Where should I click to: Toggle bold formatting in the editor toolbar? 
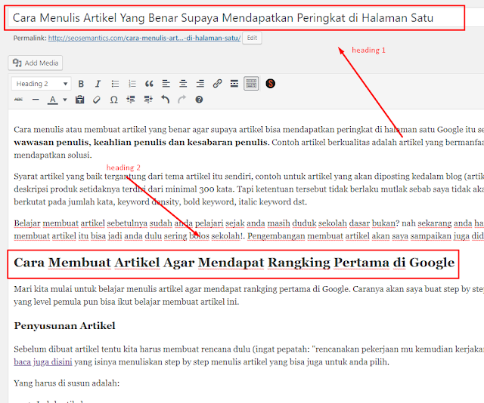coord(81,84)
